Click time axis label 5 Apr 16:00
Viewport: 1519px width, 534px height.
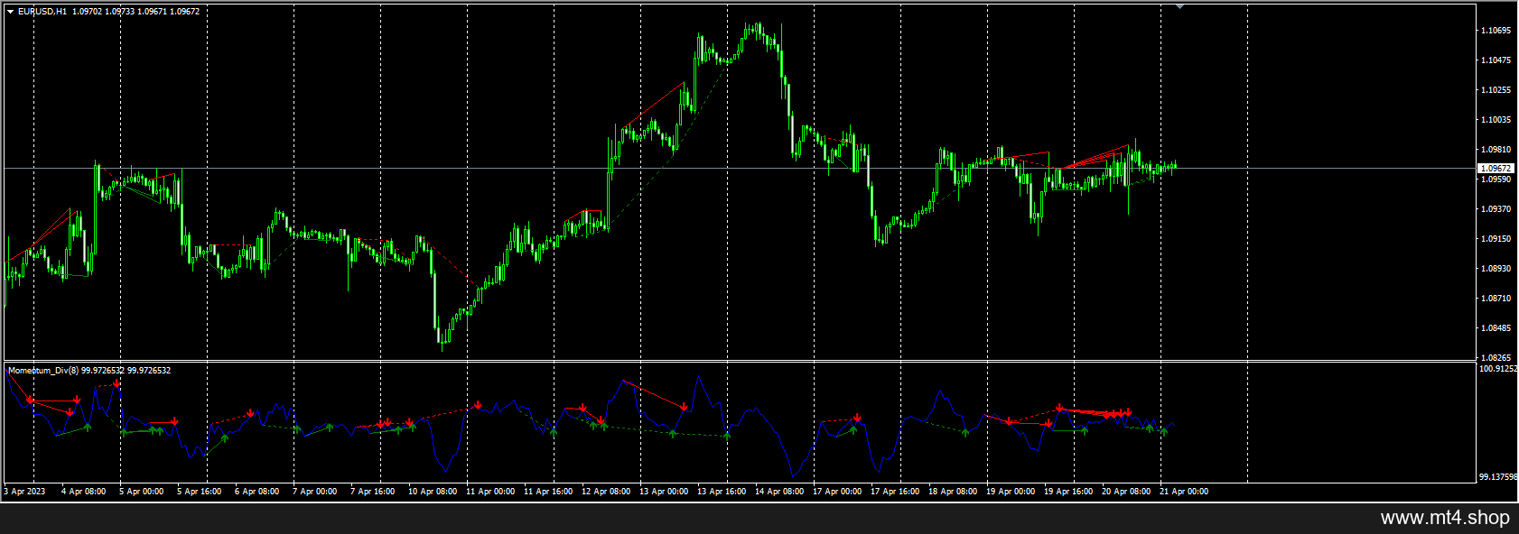tap(199, 492)
